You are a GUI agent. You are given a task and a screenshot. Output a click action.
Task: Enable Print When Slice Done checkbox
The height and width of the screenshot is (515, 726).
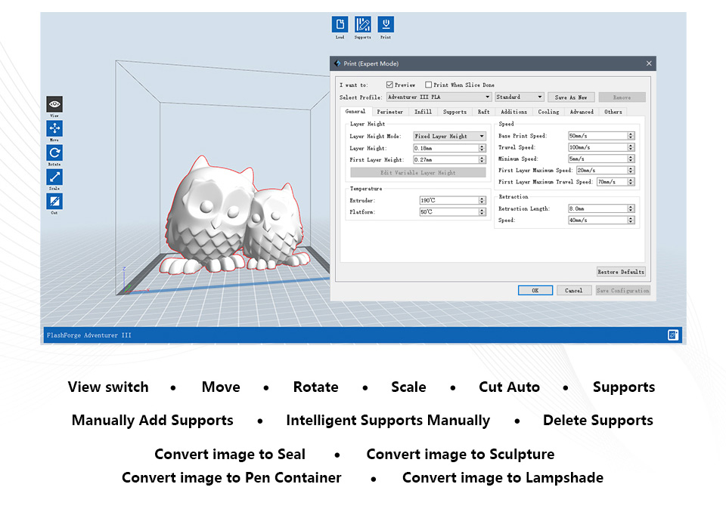click(x=429, y=85)
